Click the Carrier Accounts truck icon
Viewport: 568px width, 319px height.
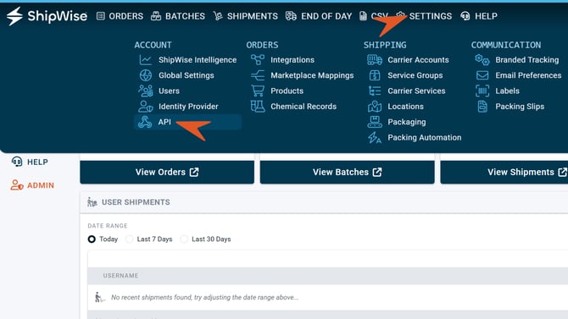pos(375,60)
